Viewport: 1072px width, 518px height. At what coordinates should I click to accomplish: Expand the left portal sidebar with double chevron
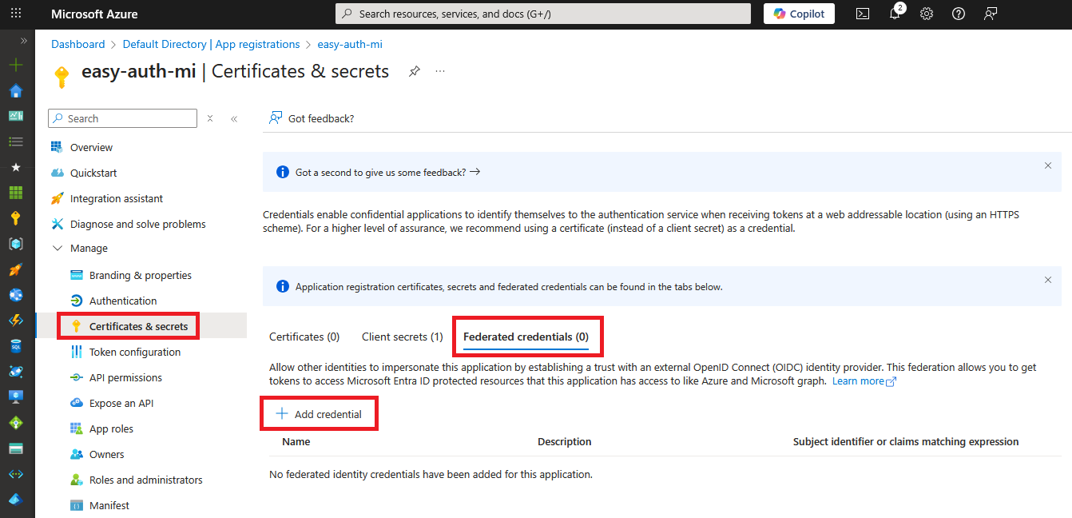(x=23, y=40)
